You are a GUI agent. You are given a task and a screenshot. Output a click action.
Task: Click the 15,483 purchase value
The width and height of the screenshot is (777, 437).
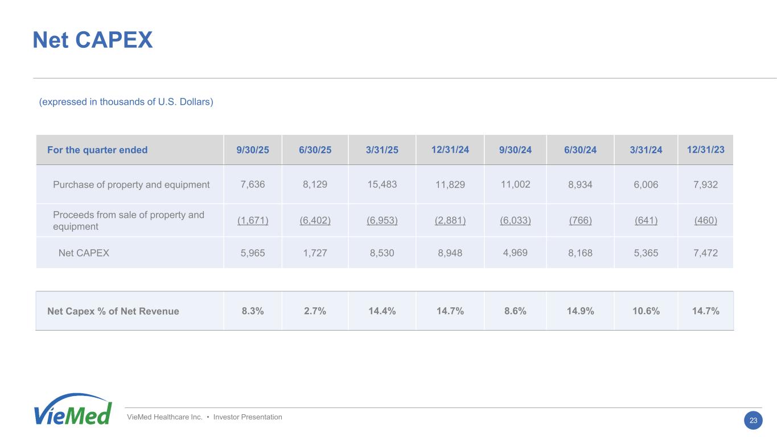tap(382, 184)
